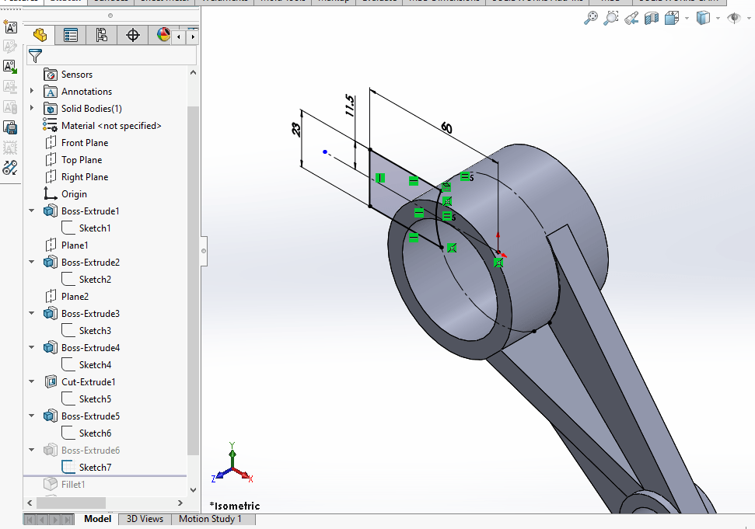Click the left panel-tab scroll arrow
Image resolution: width=755 pixels, height=529 pixels.
(x=178, y=36)
